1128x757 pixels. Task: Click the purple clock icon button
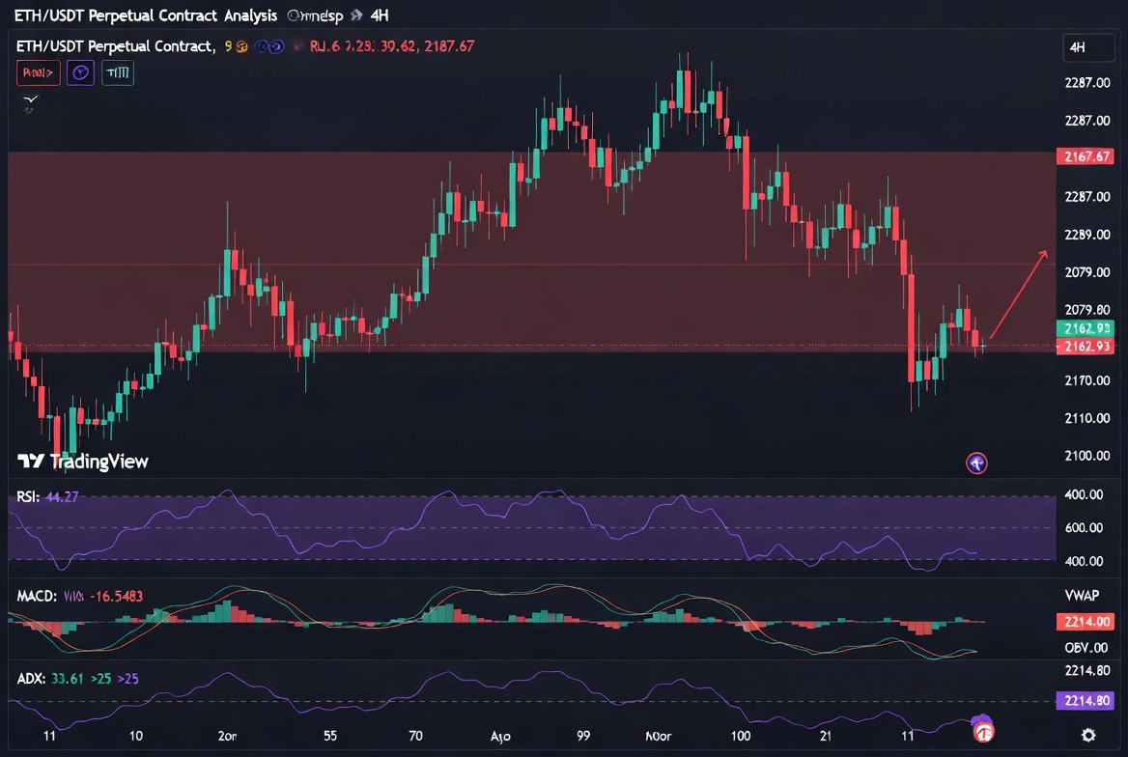[x=80, y=71]
